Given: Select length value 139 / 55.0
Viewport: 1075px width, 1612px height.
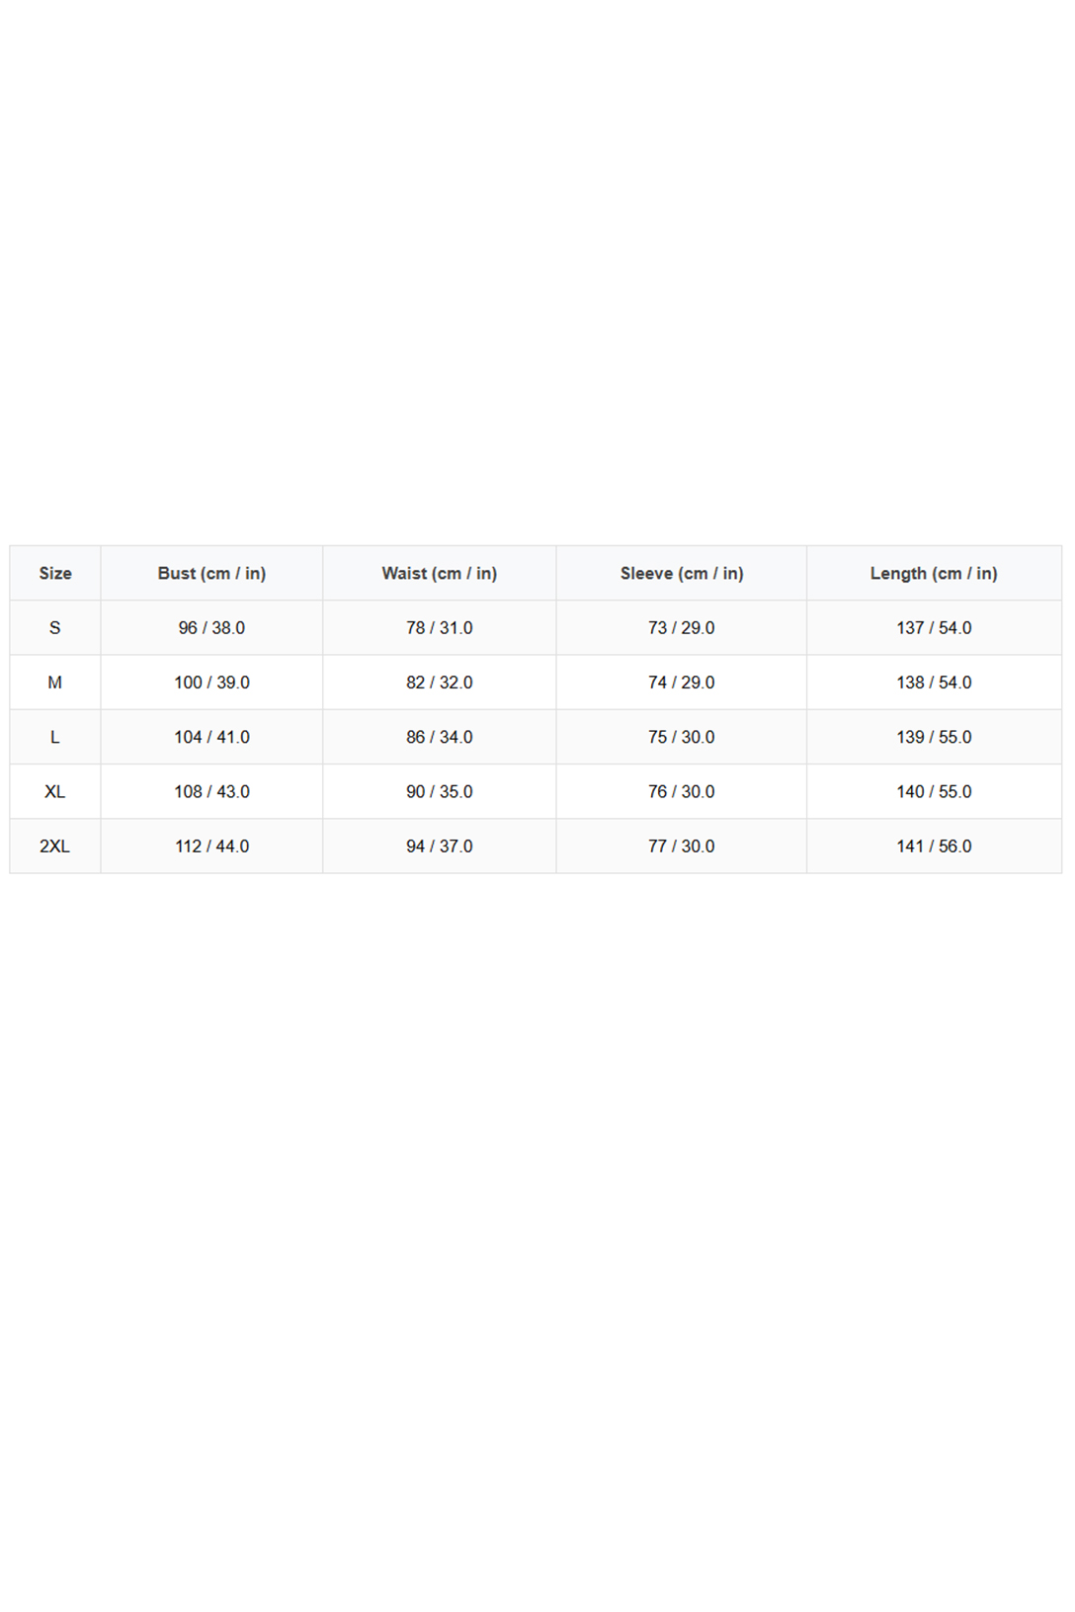Looking at the screenshot, I should point(934,737).
